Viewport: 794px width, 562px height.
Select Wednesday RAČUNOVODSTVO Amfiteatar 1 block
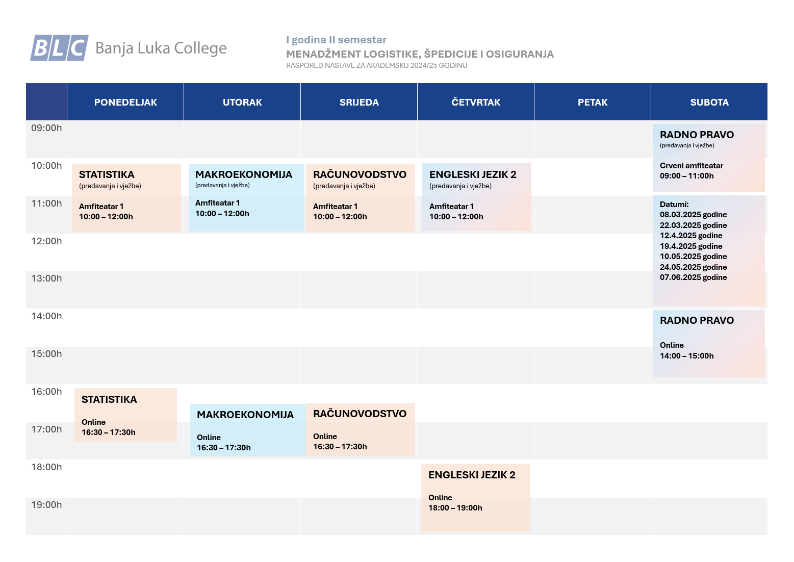pyautogui.click(x=360, y=197)
